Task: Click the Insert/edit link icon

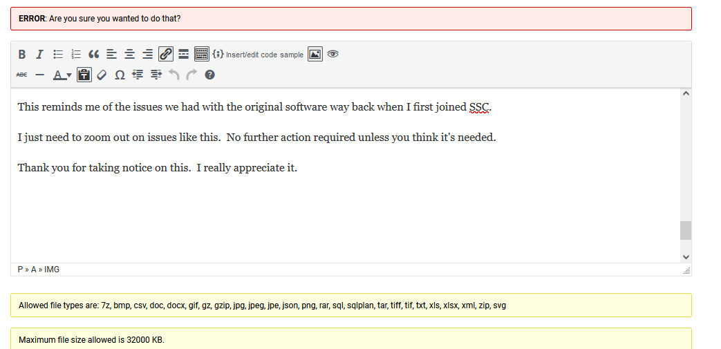Action: point(166,55)
